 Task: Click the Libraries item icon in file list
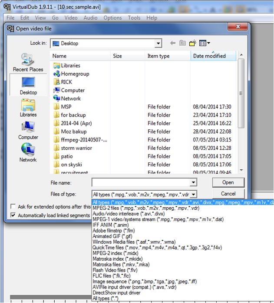coord(56,65)
